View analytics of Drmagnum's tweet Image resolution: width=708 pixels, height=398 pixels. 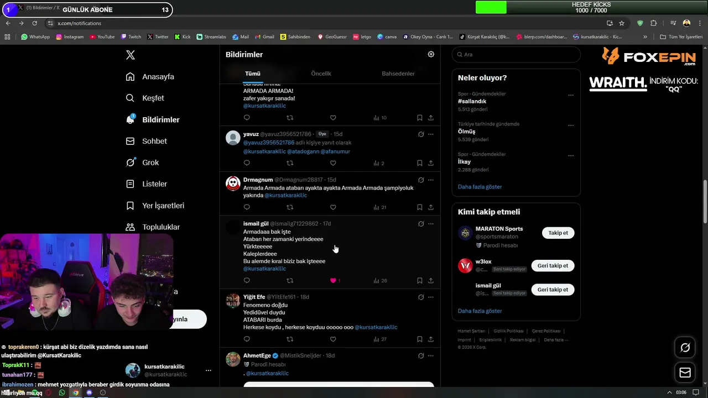tap(381, 207)
